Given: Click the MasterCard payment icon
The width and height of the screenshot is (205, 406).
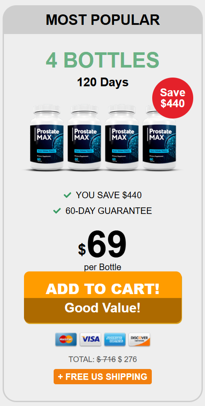Looking at the screenshot, I should click(x=66, y=339).
